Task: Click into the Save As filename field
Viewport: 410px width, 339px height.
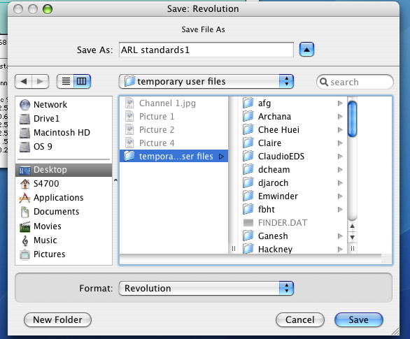Action: (206, 50)
